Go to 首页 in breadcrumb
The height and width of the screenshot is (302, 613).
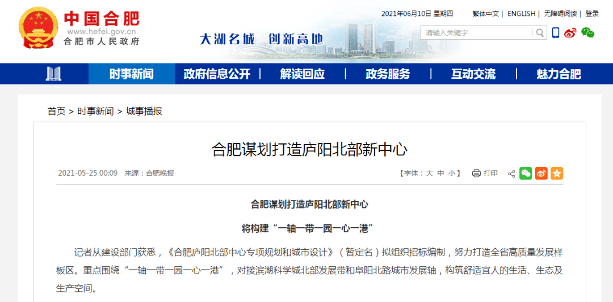(57, 112)
